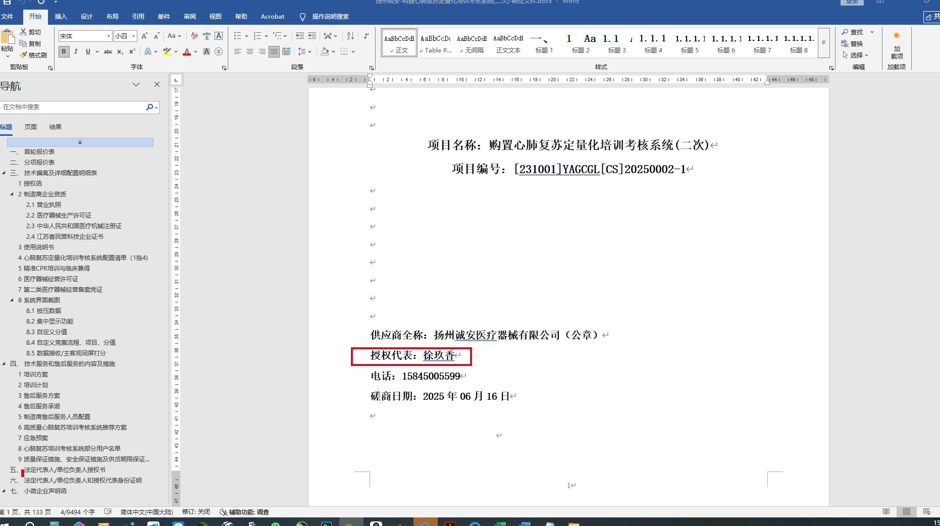Apply the 标题 2 style
Viewport: 940px width, 526px height.
point(581,43)
